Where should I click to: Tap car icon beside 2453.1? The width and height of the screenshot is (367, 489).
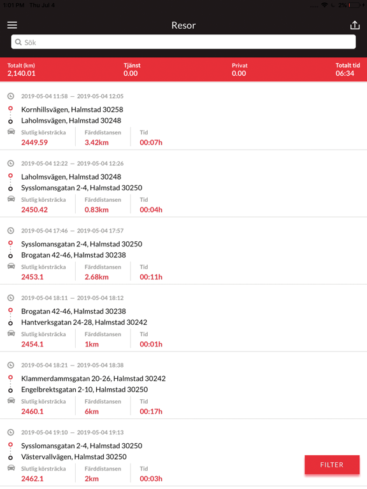pos(11,266)
